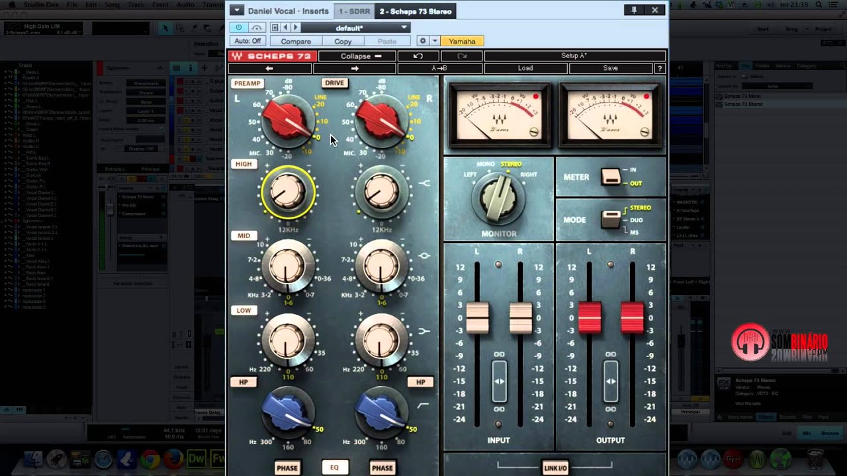Open Google Chrome from the dock
847x476 pixels.
pyautogui.click(x=150, y=459)
